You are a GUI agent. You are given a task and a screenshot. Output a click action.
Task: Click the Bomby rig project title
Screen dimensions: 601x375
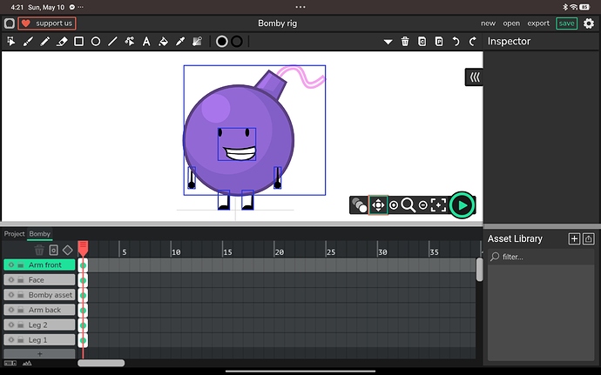278,23
